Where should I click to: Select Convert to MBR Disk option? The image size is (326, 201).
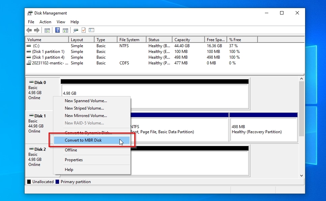point(83,140)
